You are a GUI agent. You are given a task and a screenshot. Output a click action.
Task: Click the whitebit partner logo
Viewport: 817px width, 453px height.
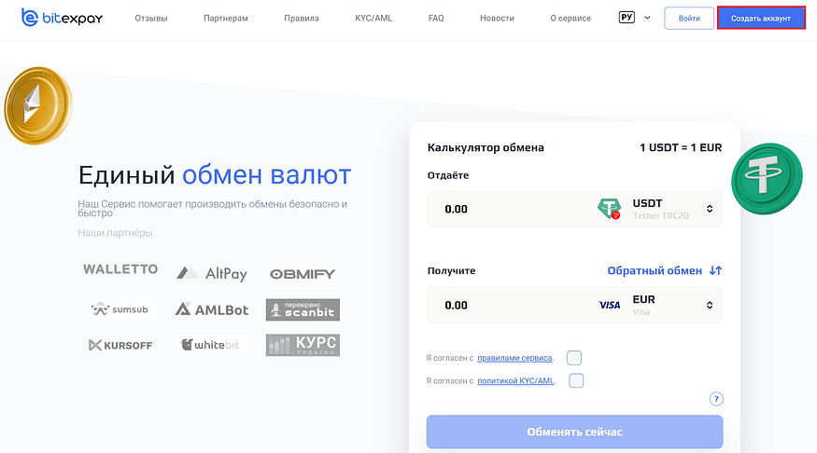coord(212,345)
